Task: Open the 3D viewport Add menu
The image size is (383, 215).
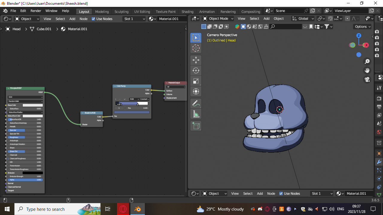Action: tap(266, 19)
